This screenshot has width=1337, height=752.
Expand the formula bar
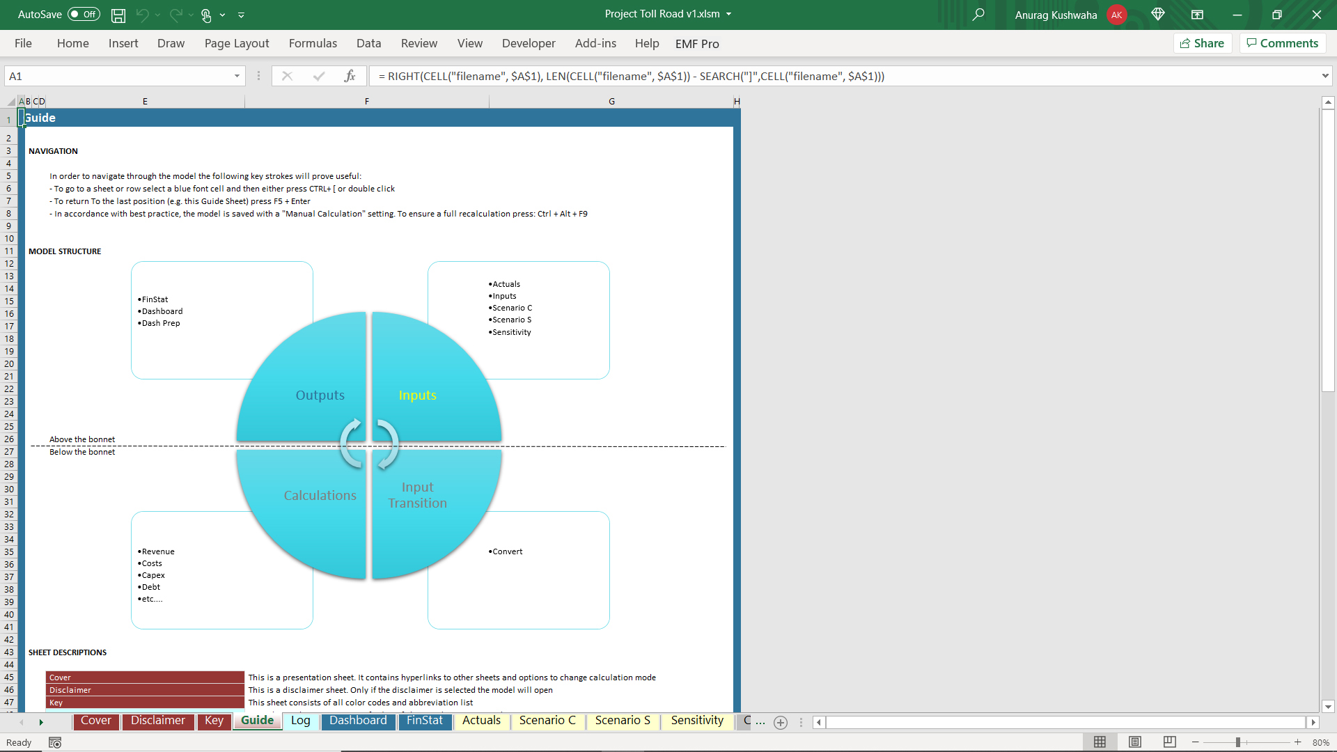point(1324,76)
